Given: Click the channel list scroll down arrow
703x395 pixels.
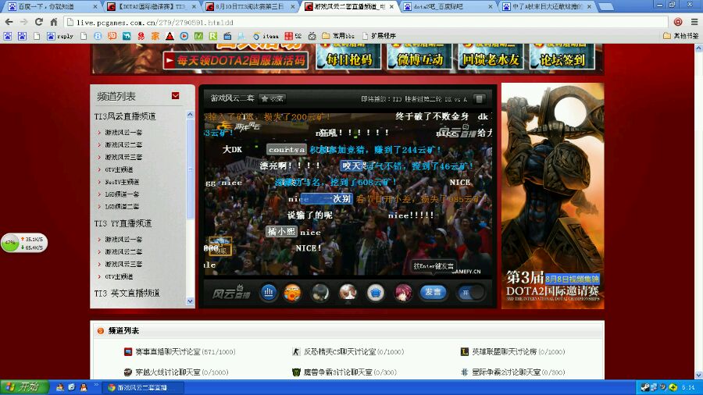Looking at the screenshot, I should pos(190,301).
